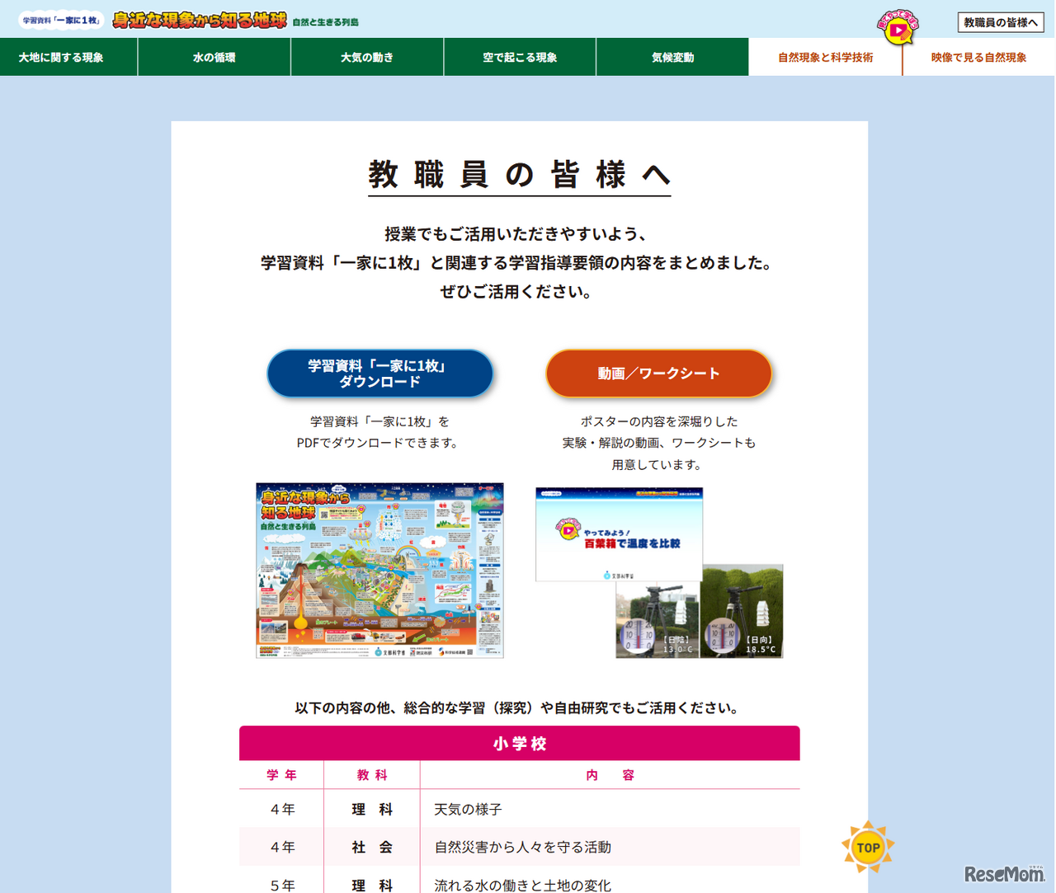1056x893 pixels.
Task: Click the TOP sun icon to return upward
Action: [x=867, y=846]
